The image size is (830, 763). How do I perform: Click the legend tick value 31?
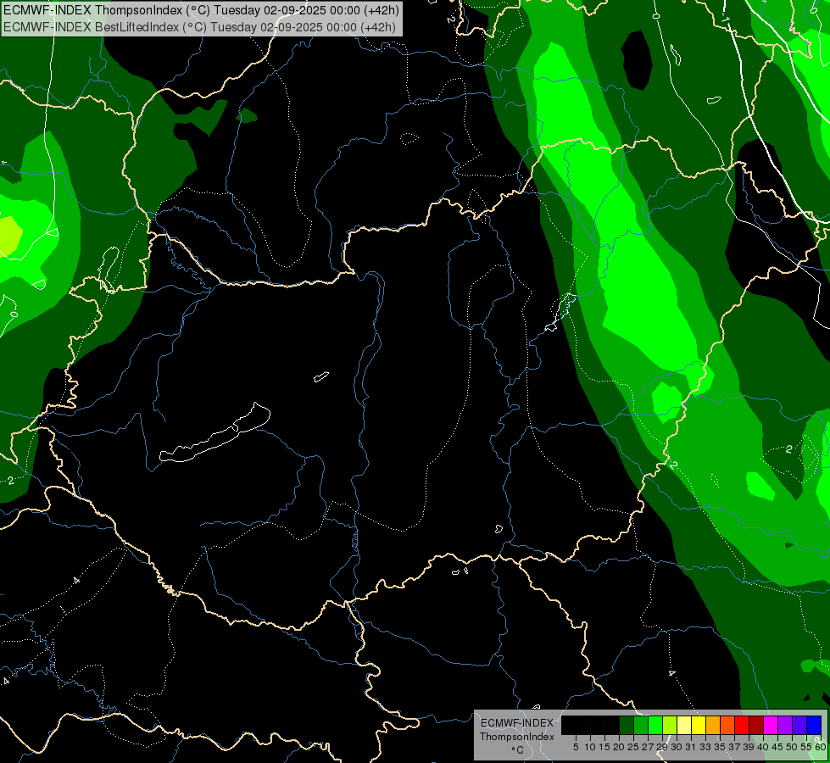pos(691,747)
